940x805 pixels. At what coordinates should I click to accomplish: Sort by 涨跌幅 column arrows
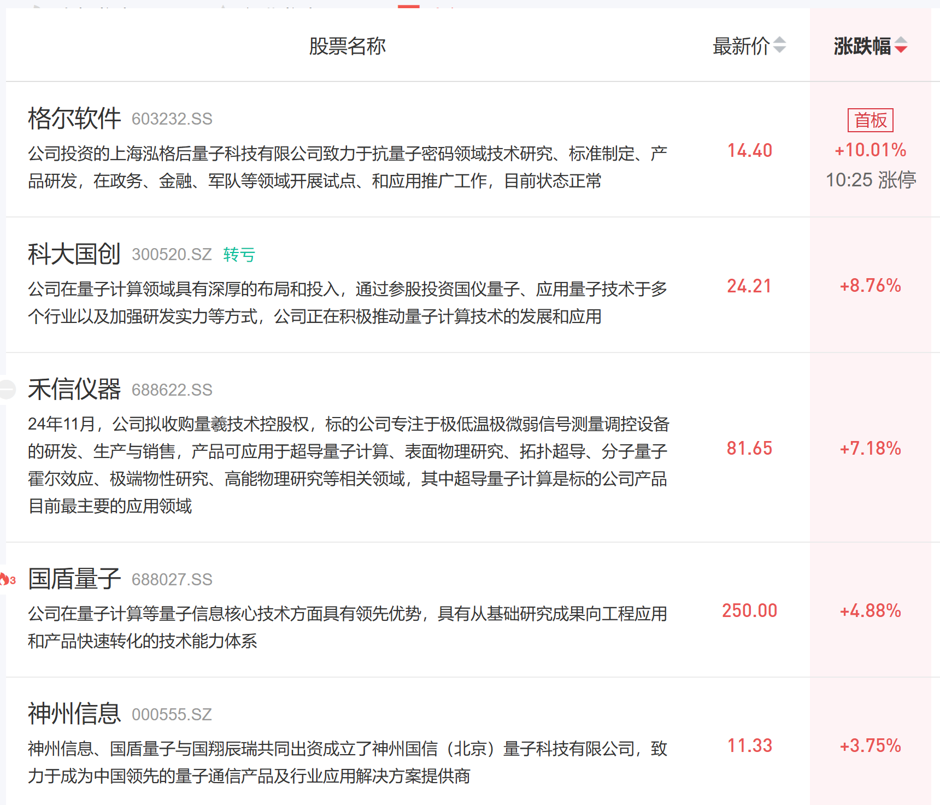pos(901,45)
